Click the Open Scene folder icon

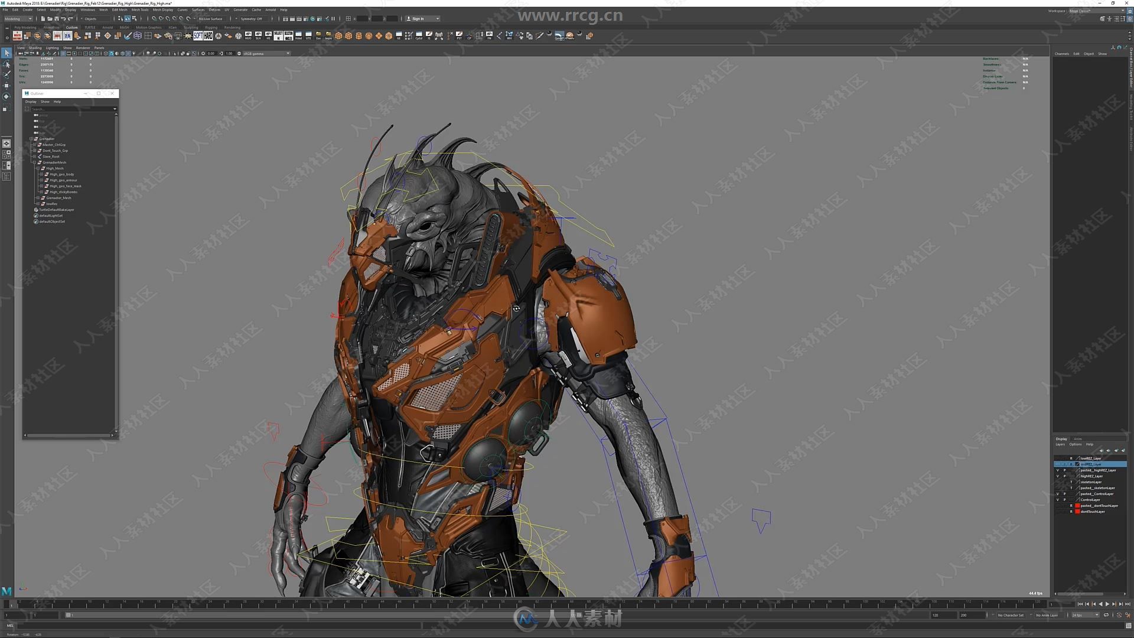pyautogui.click(x=50, y=19)
